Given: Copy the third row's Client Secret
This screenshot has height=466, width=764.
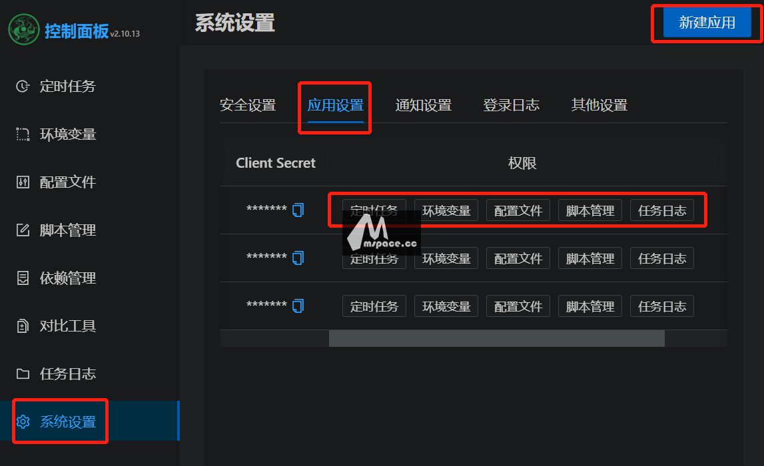Looking at the screenshot, I should [298, 306].
